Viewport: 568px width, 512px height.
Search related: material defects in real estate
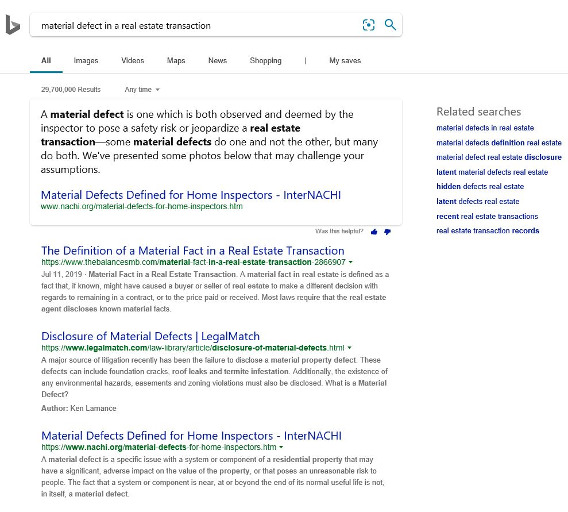(x=485, y=128)
